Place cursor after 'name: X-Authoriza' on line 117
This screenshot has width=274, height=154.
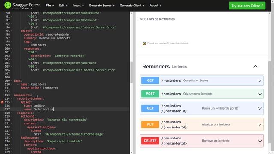coord(53,110)
